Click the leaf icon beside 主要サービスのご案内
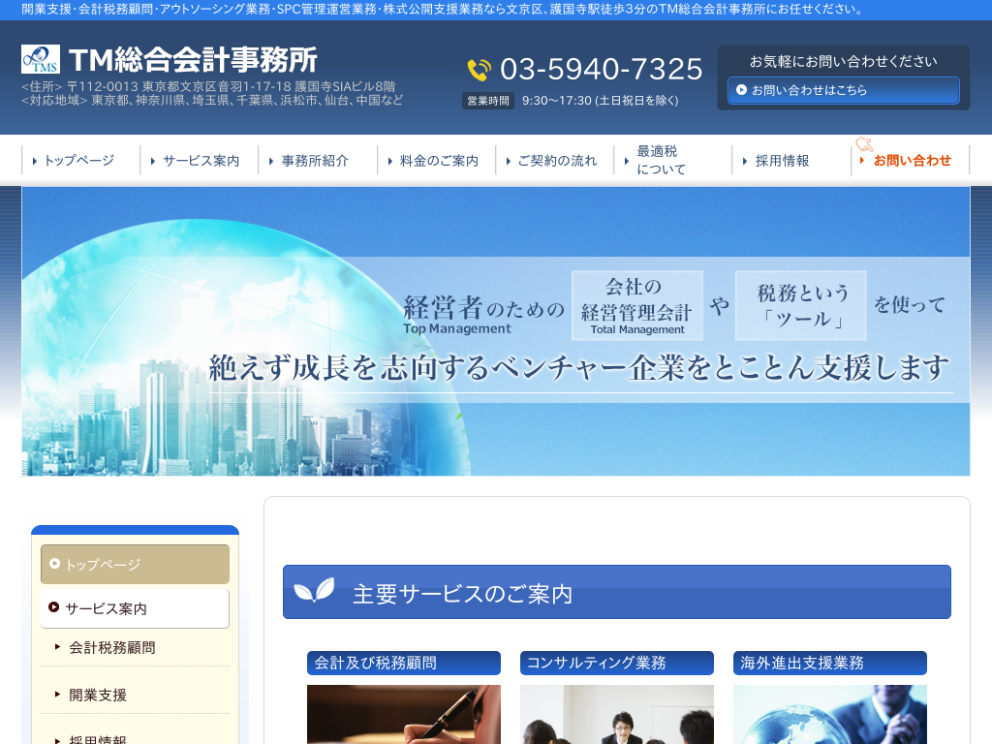Image resolution: width=992 pixels, height=744 pixels. (x=315, y=590)
